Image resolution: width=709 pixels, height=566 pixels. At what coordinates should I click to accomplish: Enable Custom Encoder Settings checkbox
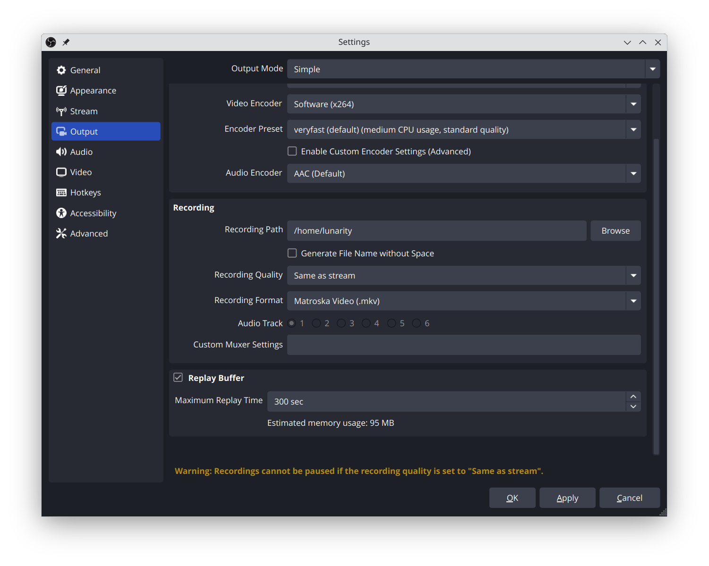[x=292, y=151]
